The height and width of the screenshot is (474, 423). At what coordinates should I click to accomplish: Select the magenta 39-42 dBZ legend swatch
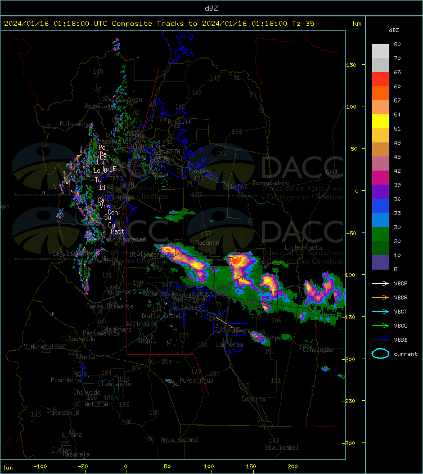click(x=380, y=178)
